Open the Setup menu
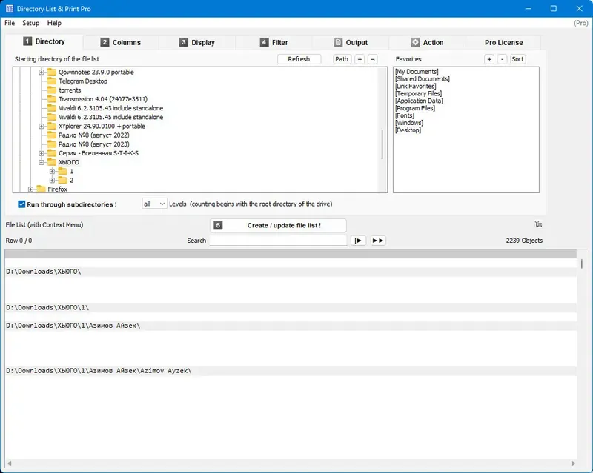 click(x=30, y=23)
